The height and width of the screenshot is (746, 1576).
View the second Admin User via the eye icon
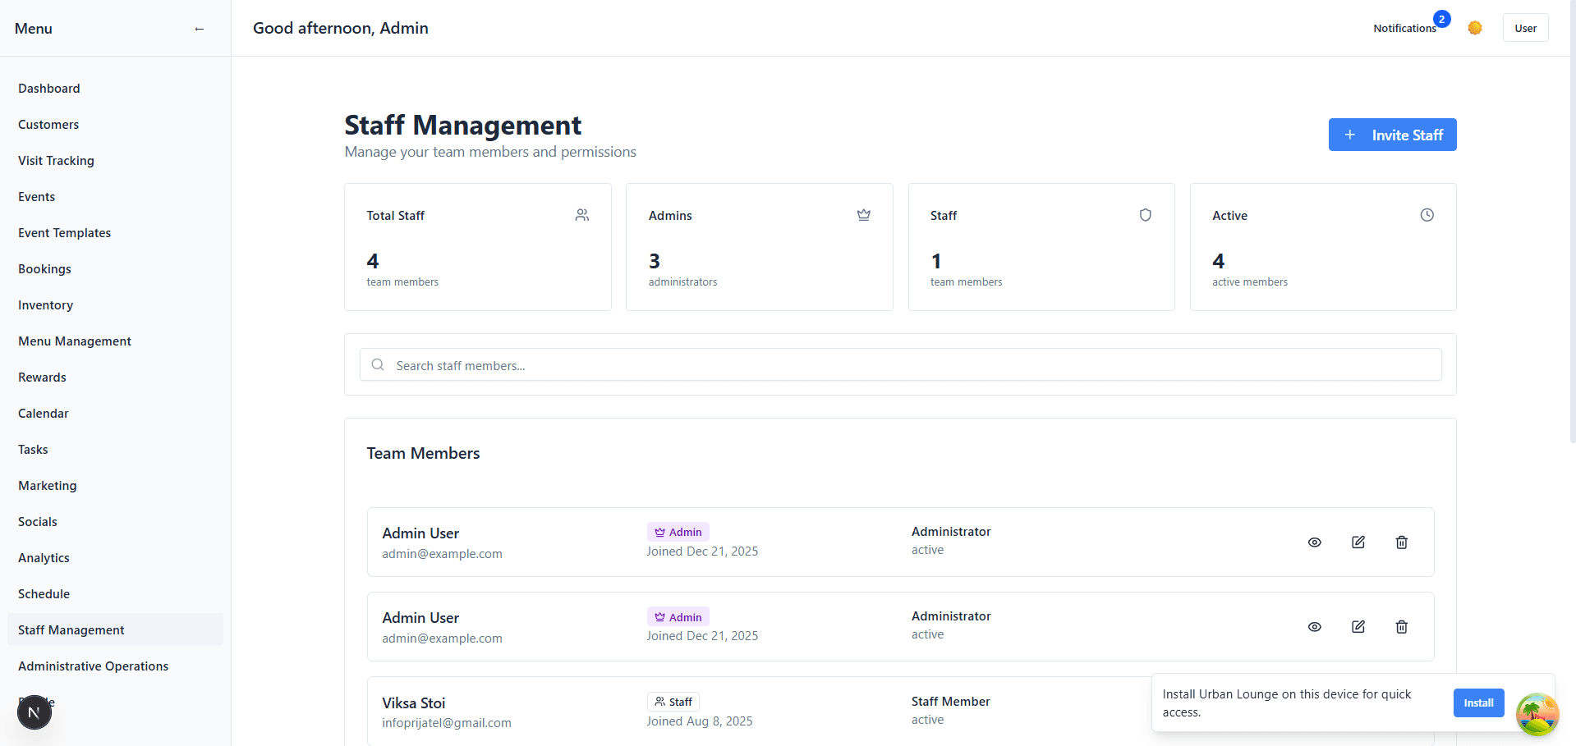[1315, 627]
